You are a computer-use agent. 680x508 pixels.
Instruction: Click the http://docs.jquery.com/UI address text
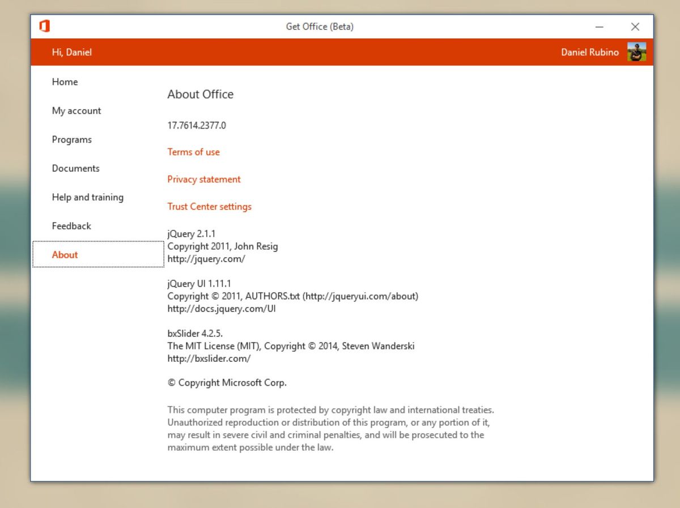pos(222,309)
